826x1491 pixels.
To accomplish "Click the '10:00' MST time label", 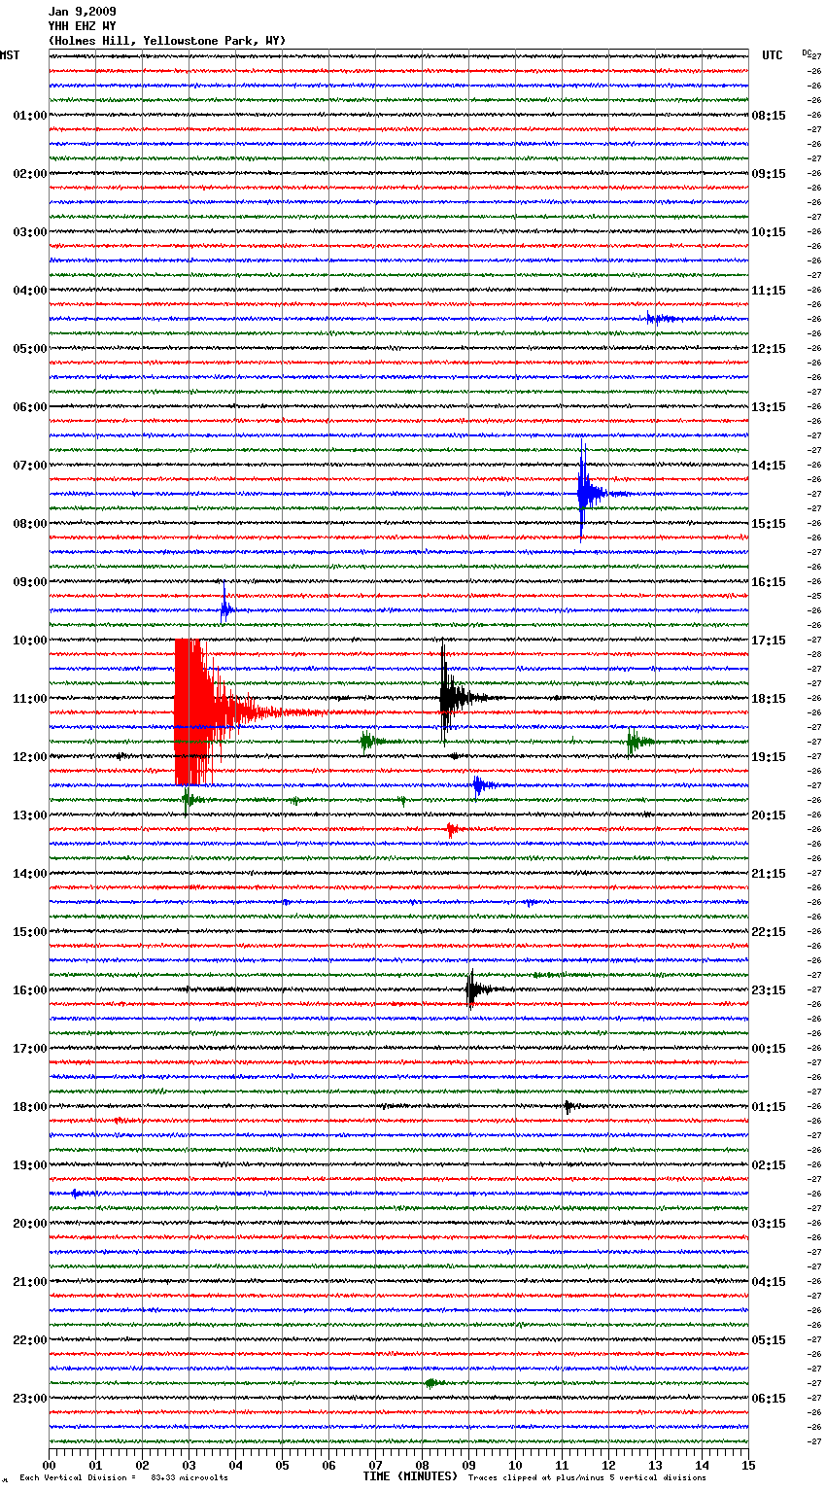I will [x=29, y=641].
